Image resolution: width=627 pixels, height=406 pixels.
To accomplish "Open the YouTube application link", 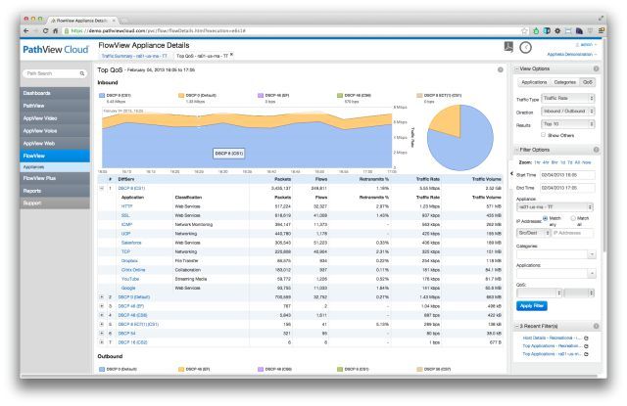I will (130, 279).
